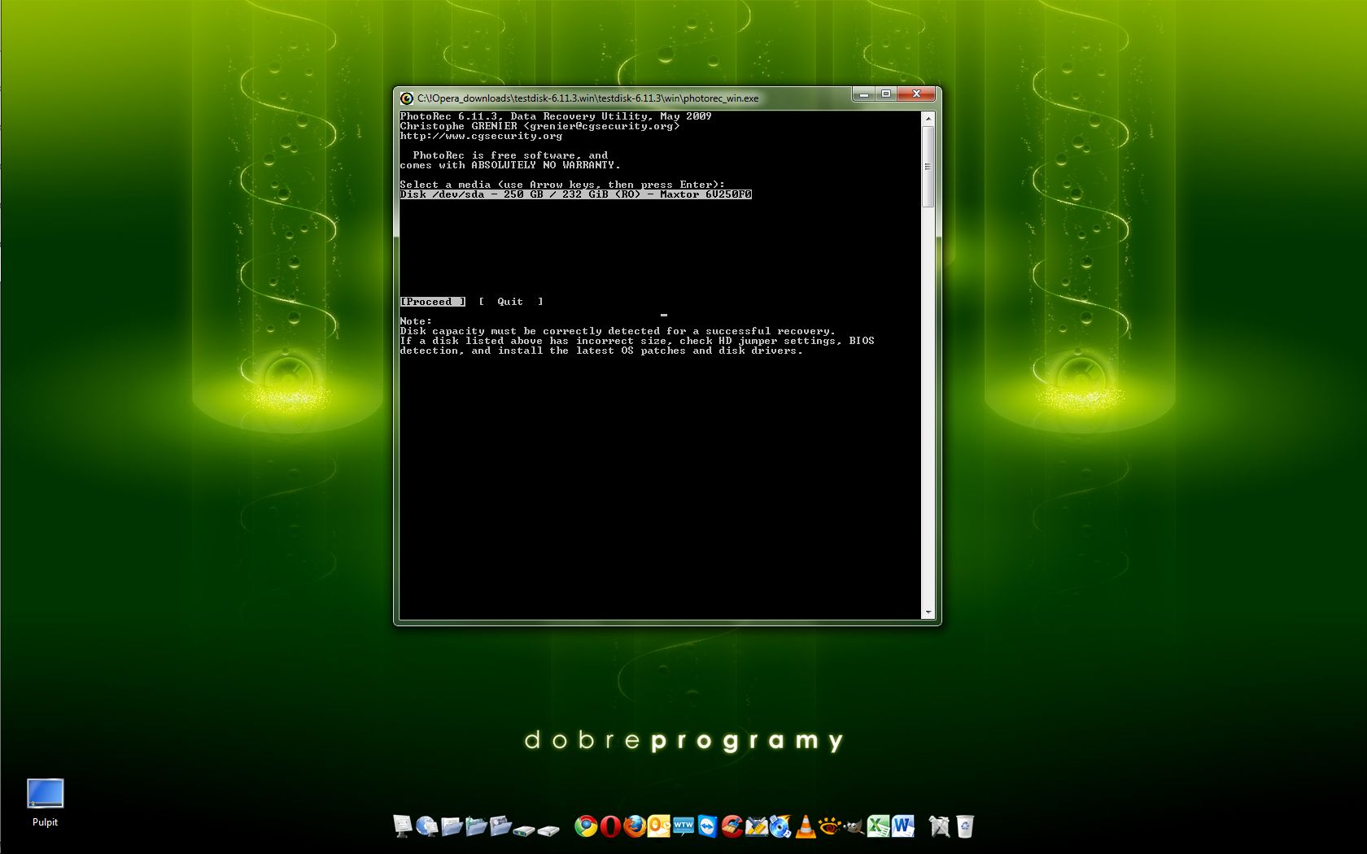Click the 'Select a media' prompt line

(x=562, y=185)
